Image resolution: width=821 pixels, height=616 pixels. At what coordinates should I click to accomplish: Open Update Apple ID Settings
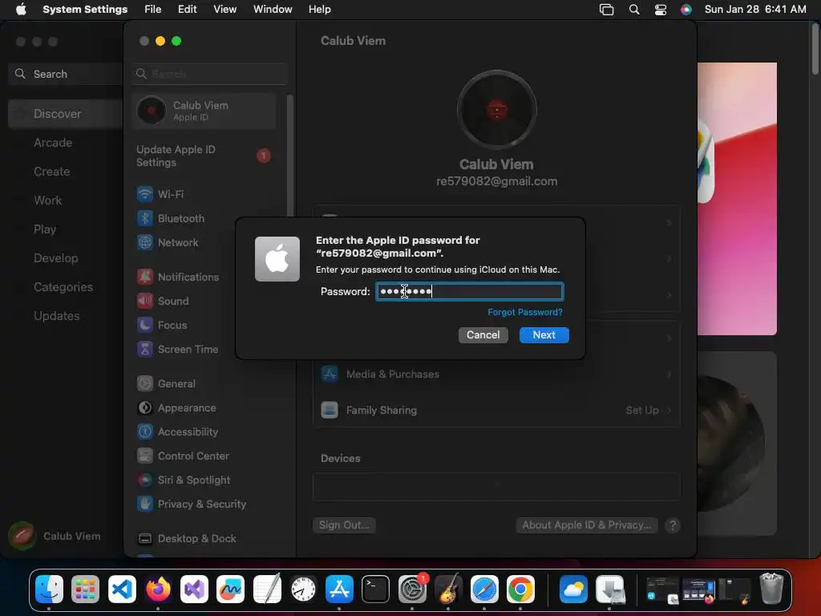[204, 156]
